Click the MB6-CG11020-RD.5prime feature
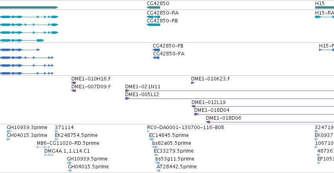 click(44, 147)
